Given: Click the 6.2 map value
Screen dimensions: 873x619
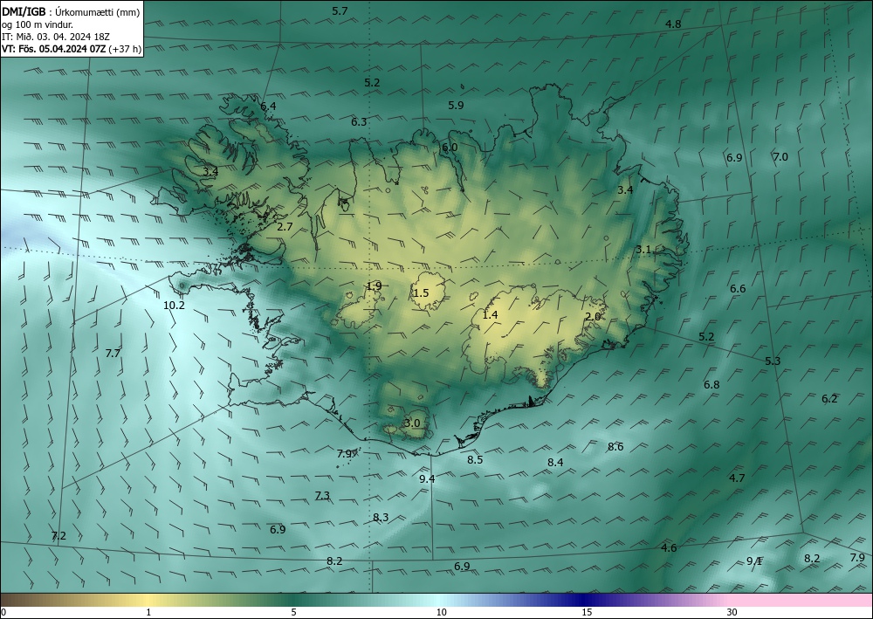Looking at the screenshot, I should [829, 399].
